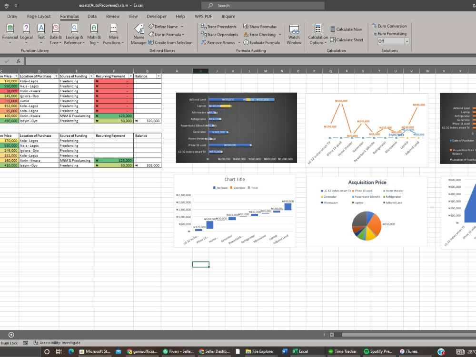
Task: Open the Financial functions library
Action: pos(10,34)
